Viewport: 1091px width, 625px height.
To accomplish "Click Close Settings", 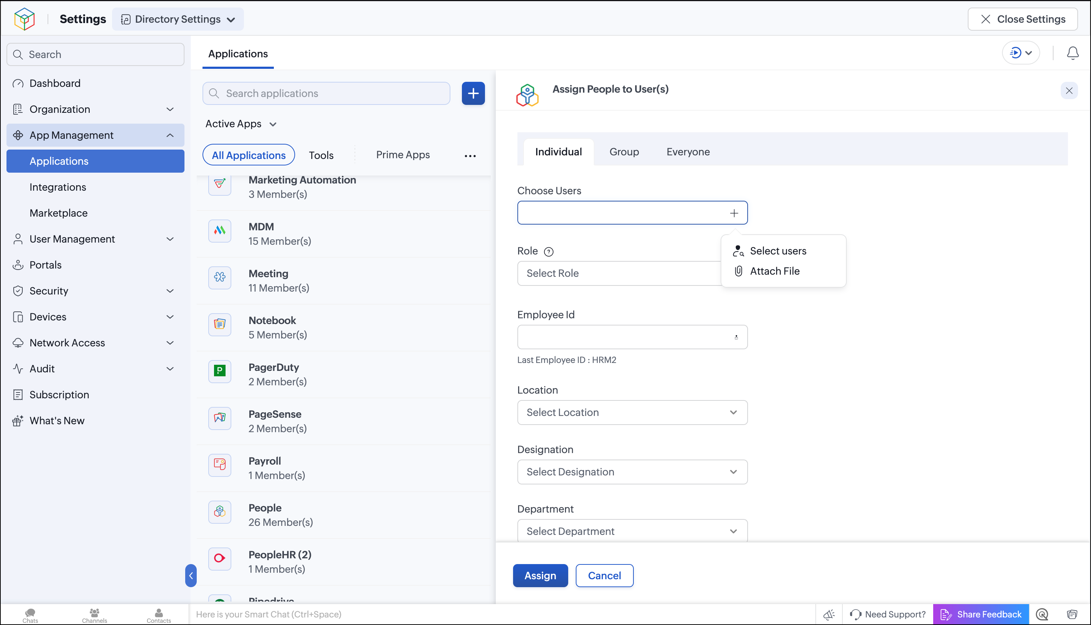I will tap(1022, 19).
